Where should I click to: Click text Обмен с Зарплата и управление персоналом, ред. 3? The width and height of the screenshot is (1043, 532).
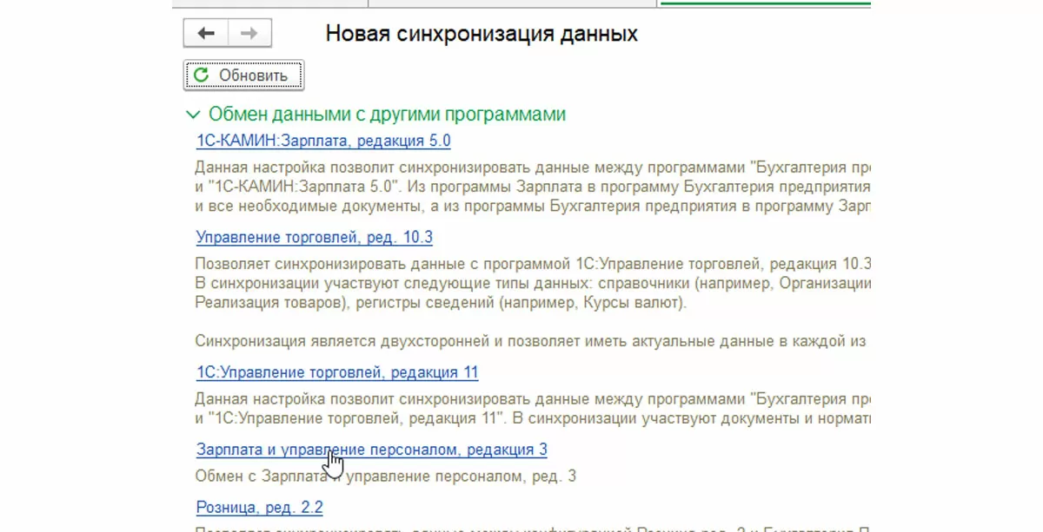pyautogui.click(x=386, y=476)
